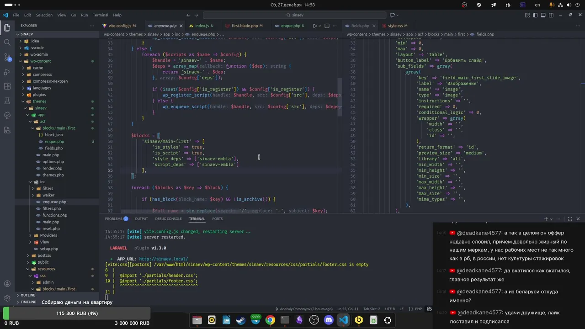Switch to DEBUG CONSOLE panel tab

(x=168, y=219)
